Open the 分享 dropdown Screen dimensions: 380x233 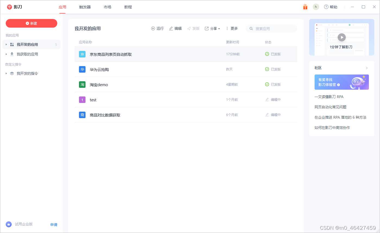point(212,28)
